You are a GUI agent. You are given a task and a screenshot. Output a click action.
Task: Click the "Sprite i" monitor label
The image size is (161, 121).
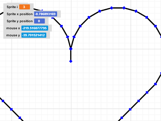tap(12, 7)
